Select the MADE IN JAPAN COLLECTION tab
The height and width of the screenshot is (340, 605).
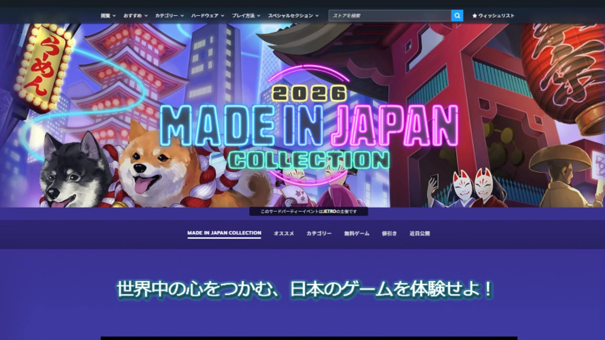point(224,233)
